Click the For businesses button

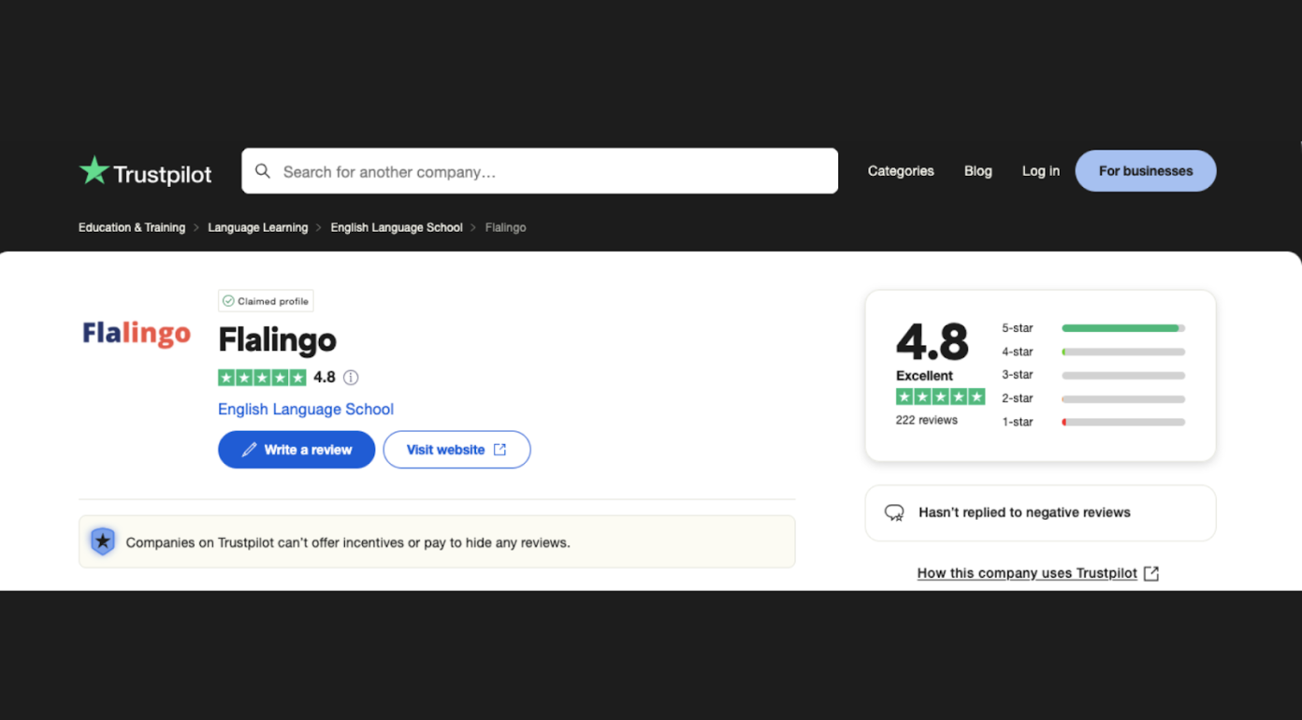1146,171
